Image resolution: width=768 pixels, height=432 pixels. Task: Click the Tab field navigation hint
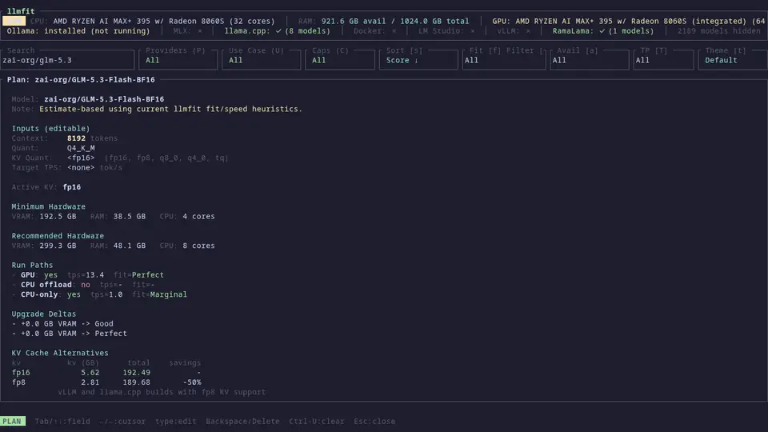click(62, 422)
